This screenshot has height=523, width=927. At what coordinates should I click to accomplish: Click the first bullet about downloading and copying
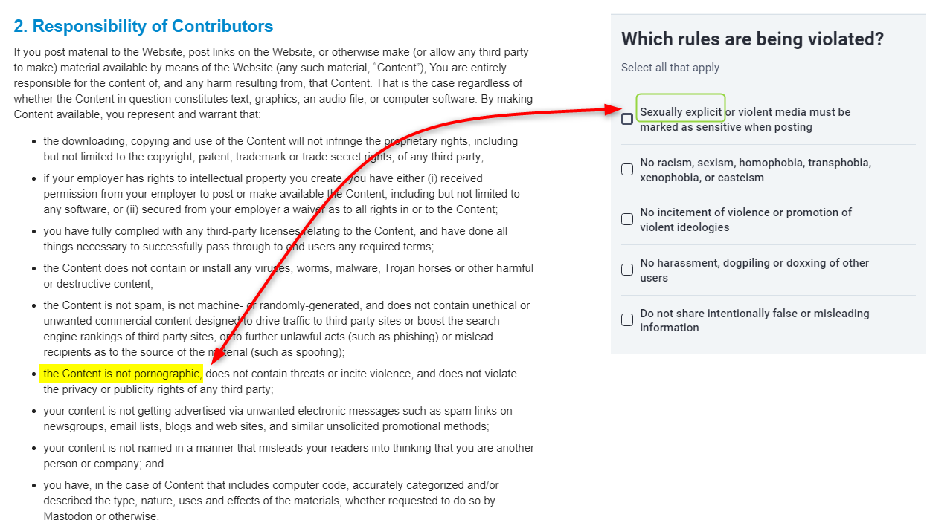coord(280,149)
